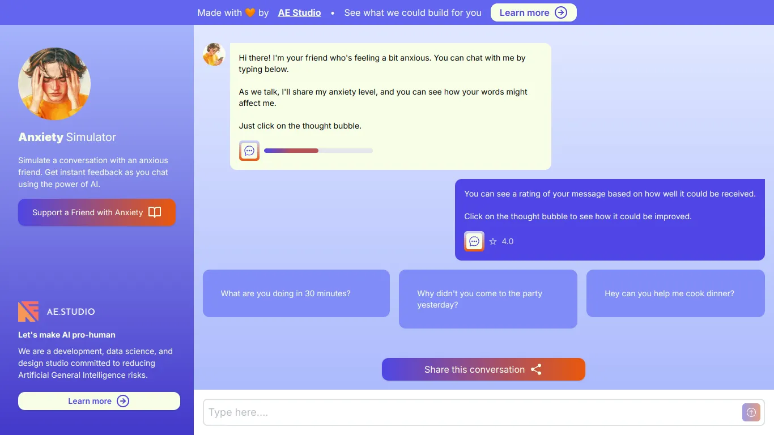Image resolution: width=774 pixels, height=435 pixels.
Task: Click 'You can see a rating of your message' text
Action: (x=610, y=194)
